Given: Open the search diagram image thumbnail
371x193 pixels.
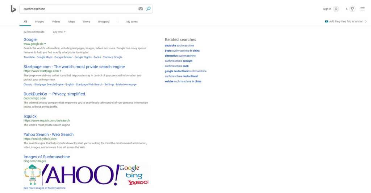Looking at the screenshot, I should coord(32,175).
